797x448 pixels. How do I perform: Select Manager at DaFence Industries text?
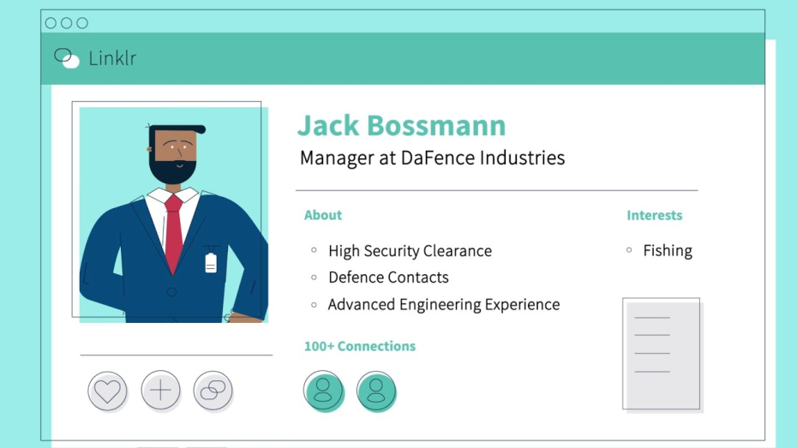432,158
